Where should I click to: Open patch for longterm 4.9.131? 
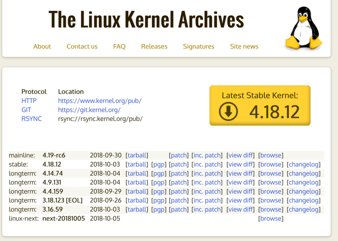point(179,182)
